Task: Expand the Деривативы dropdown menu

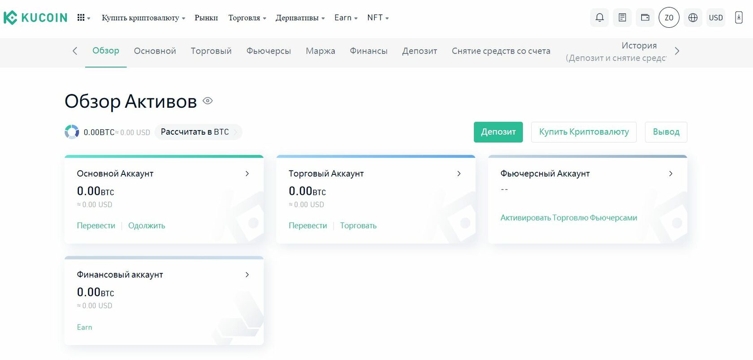Action: pyautogui.click(x=300, y=18)
